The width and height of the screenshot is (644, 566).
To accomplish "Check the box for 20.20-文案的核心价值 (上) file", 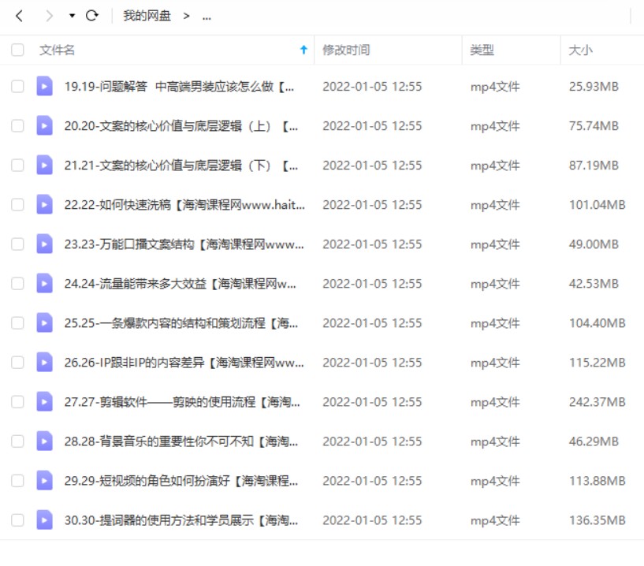I will tap(17, 125).
